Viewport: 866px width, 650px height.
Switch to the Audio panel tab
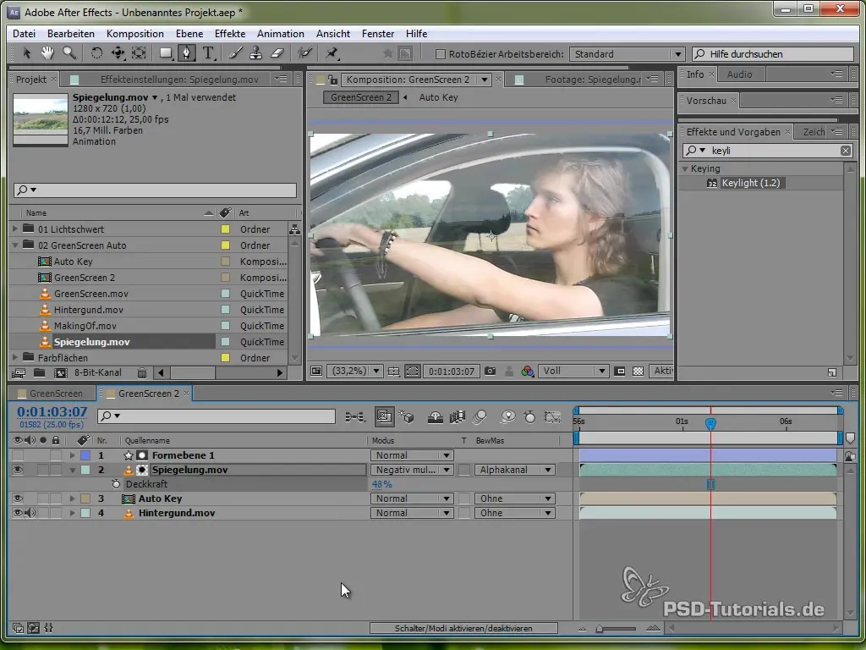tap(739, 74)
